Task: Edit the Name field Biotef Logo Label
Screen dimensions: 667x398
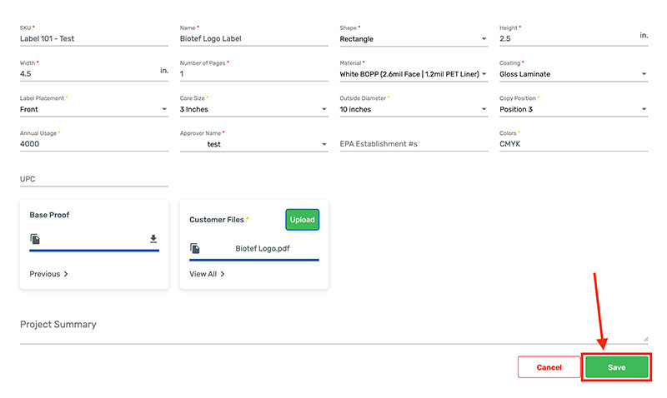Action: click(x=254, y=38)
